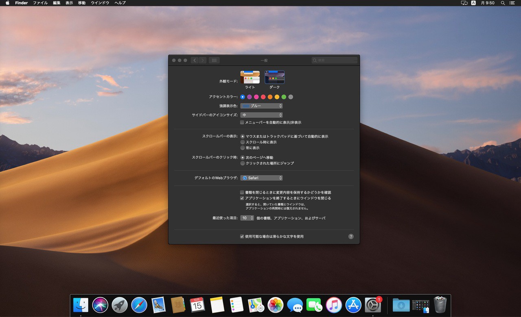Click the Spotlight search icon in menu bar
Viewport: 521px width, 317px height.
tap(503, 3)
